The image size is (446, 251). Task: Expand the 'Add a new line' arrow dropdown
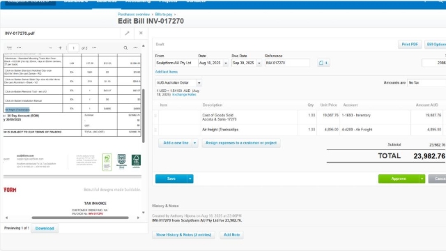195,143
